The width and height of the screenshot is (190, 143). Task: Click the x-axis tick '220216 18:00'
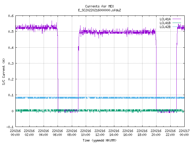click(142, 133)
